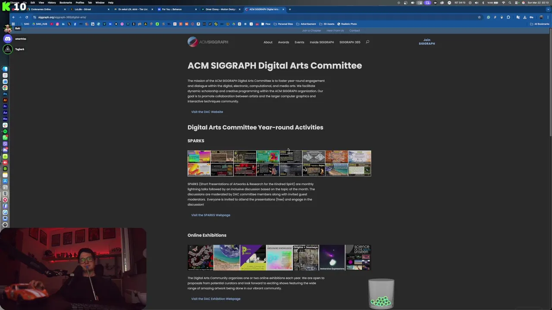The width and height of the screenshot is (552, 310).
Task: Launch Premiere Pro from the dock
Action: pos(5,106)
